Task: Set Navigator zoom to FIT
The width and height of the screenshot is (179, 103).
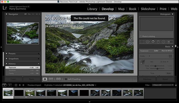Action: point(25,14)
